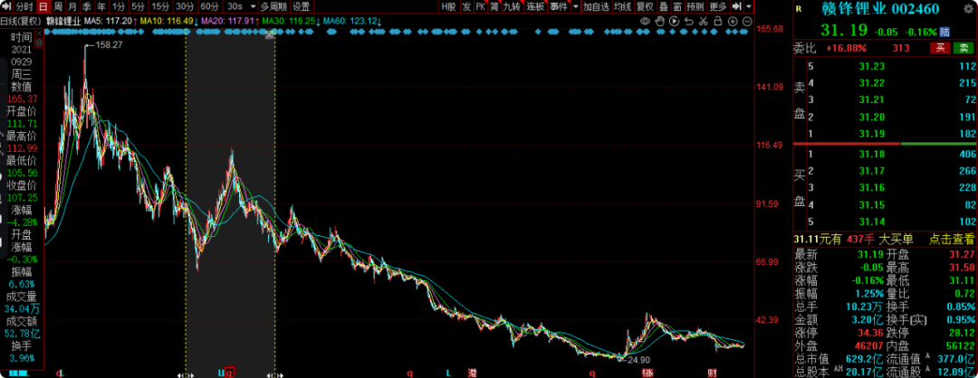Click the 日线(复权) chart type label
Screen dimensions: 978x378
point(20,21)
